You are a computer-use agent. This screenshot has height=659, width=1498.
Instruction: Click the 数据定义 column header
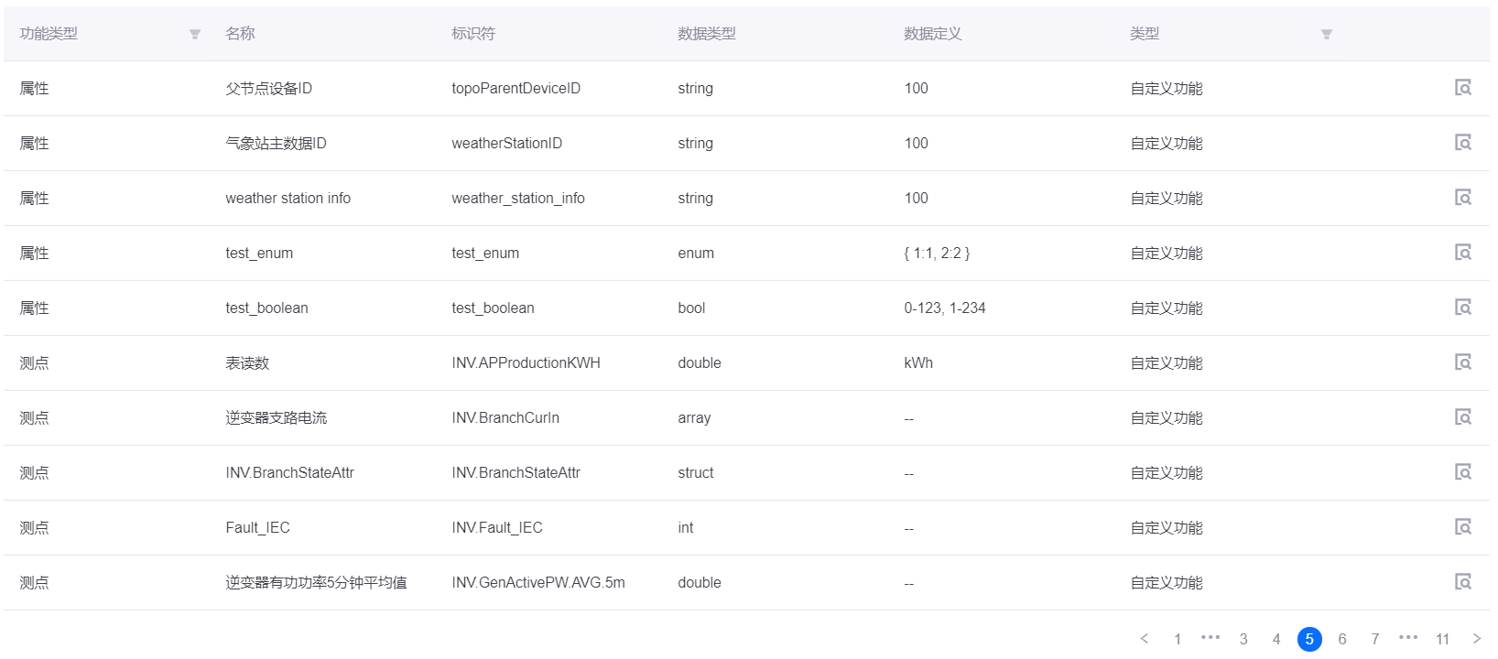tap(933, 34)
